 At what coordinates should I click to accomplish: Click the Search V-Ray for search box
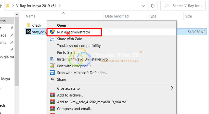[183, 6]
